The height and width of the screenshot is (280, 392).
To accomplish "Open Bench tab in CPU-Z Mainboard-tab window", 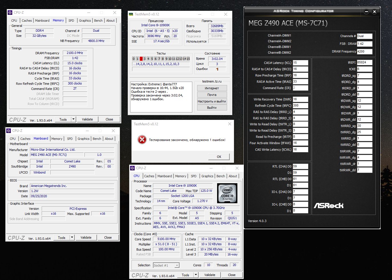I will click(97, 139).
